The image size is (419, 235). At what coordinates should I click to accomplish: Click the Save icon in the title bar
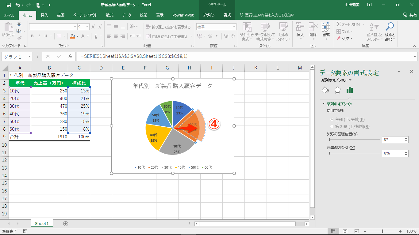click(9, 5)
